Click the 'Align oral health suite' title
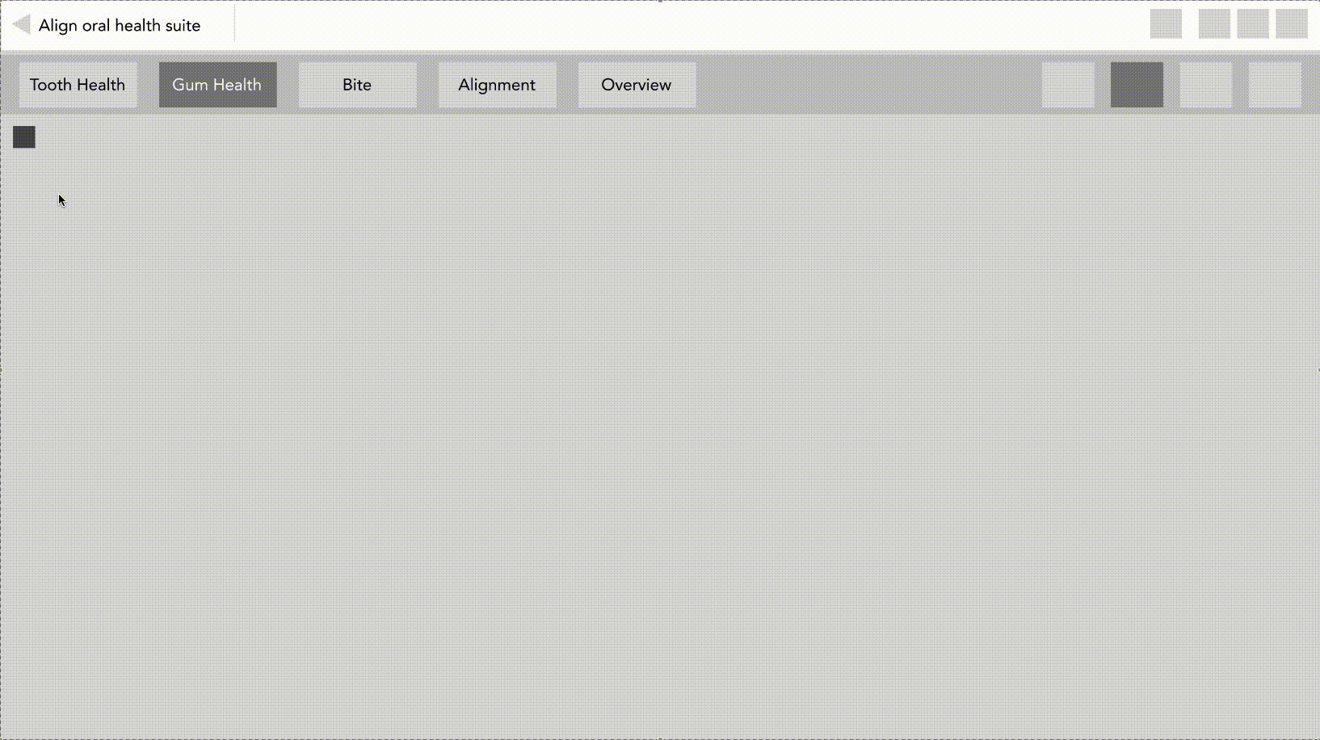Screen dimensions: 1320x740 [x=120, y=26]
